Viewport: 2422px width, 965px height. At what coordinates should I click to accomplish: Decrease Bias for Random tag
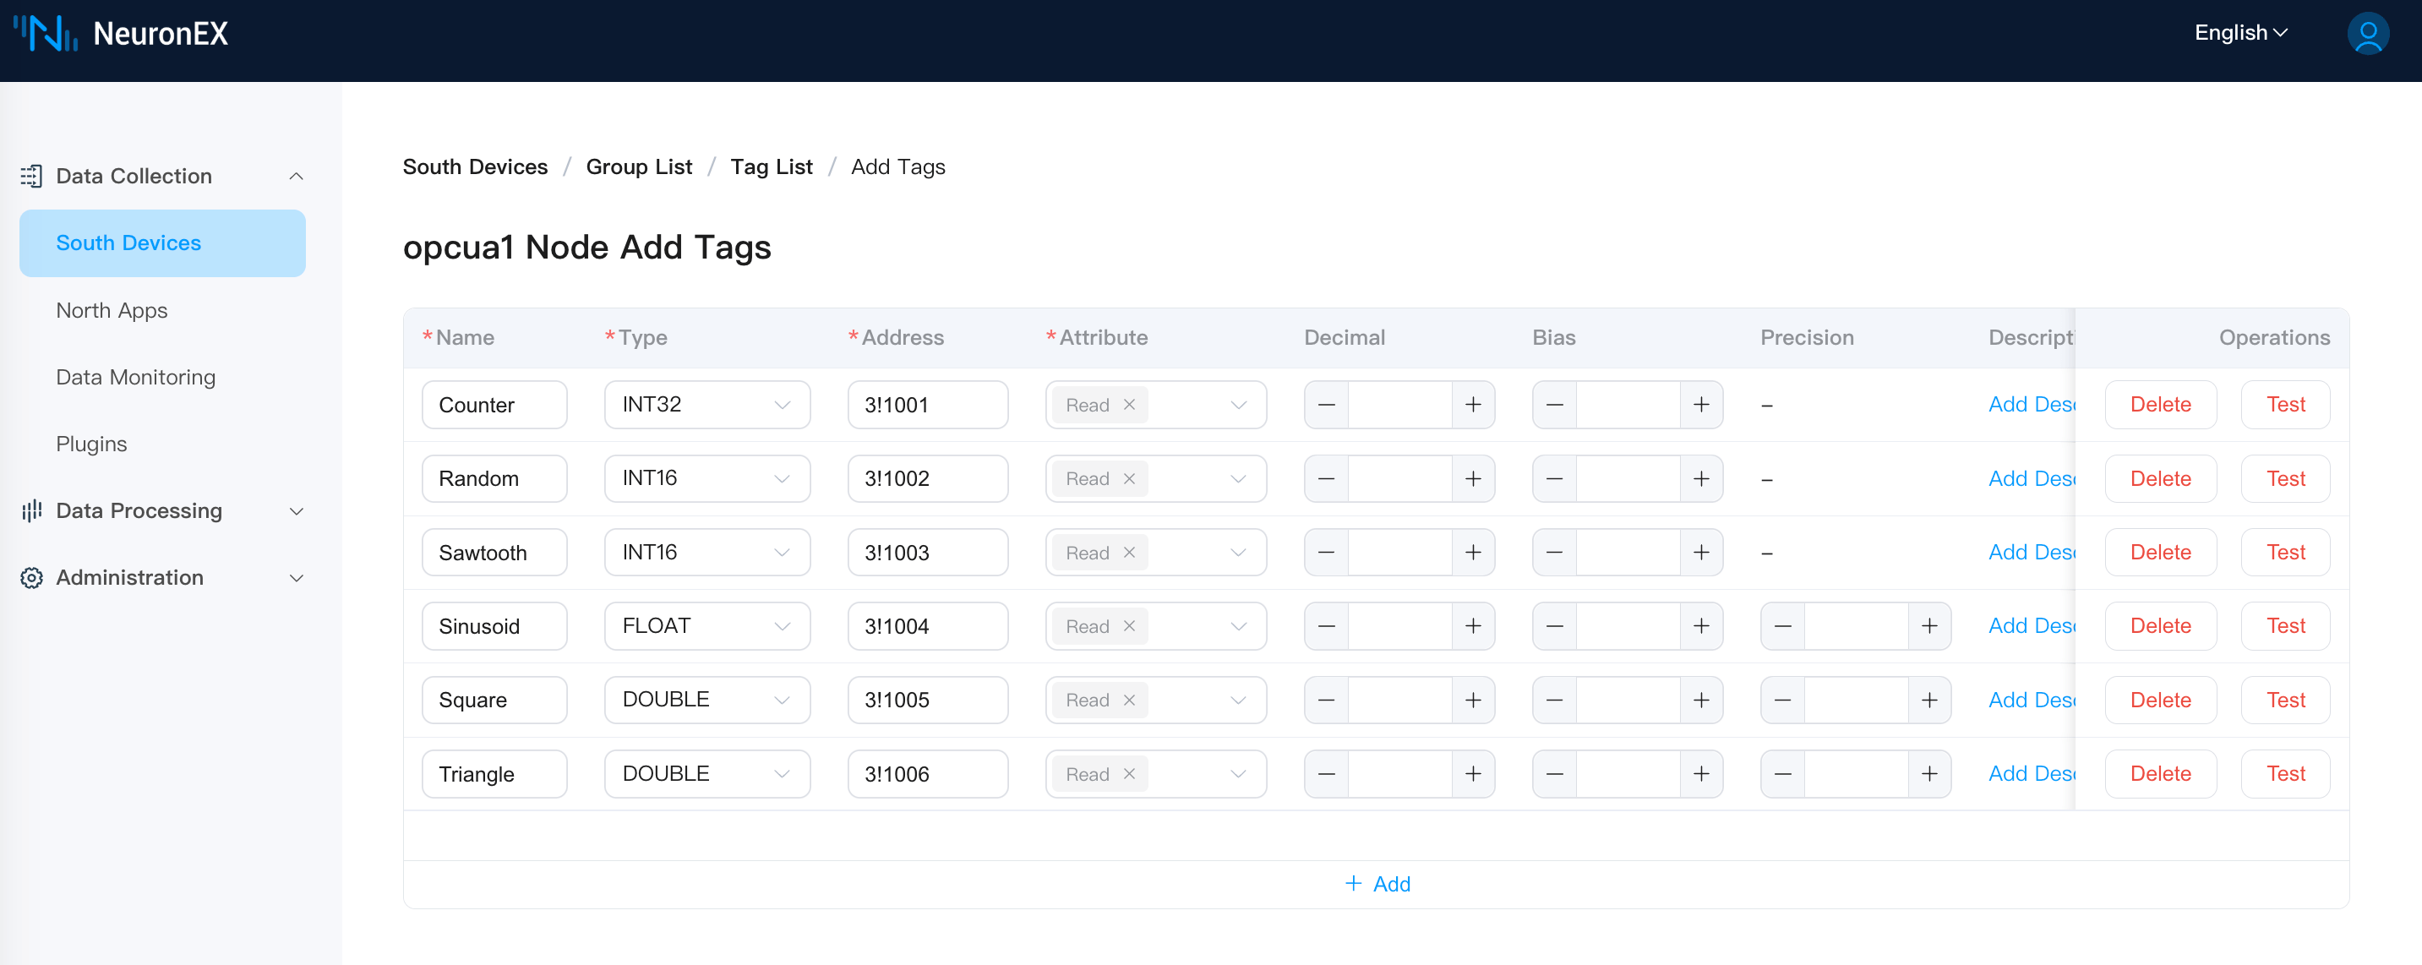[1554, 479]
